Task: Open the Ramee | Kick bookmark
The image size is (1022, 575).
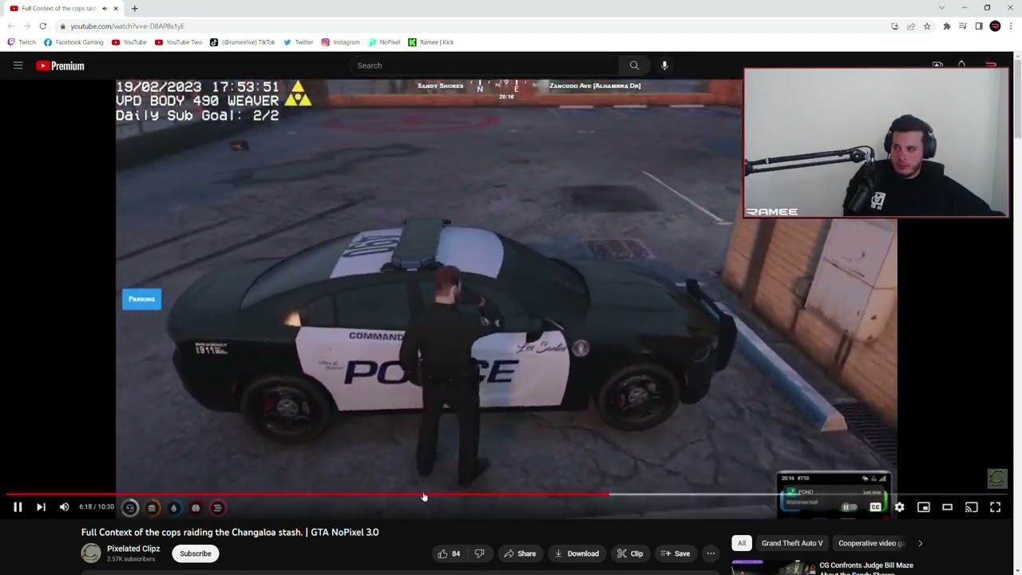Action: [431, 42]
